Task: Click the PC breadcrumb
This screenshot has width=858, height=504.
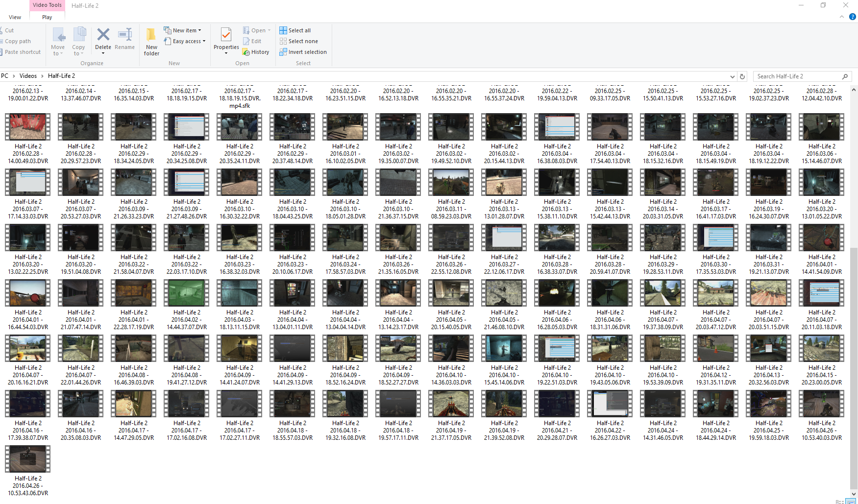Action: coord(4,76)
